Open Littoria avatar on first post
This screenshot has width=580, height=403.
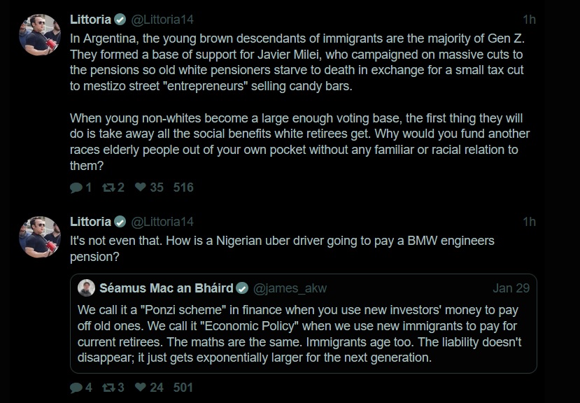click(x=39, y=34)
